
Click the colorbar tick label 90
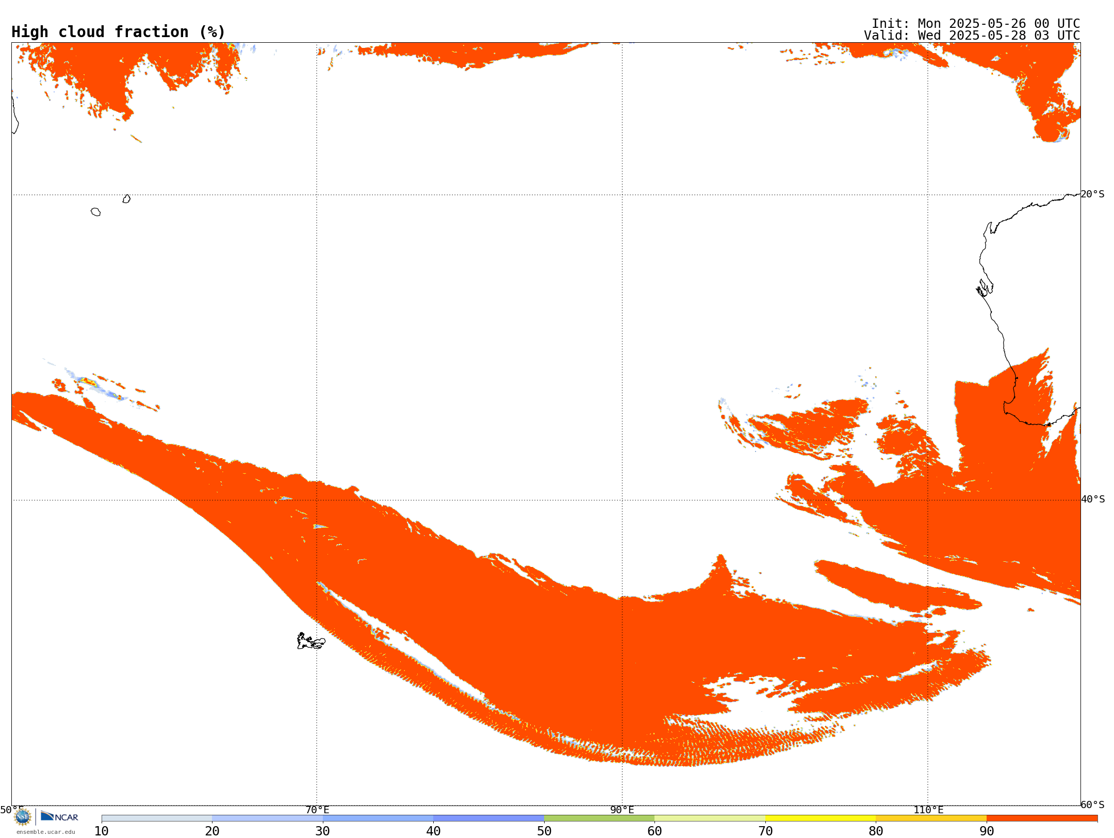coord(987,831)
